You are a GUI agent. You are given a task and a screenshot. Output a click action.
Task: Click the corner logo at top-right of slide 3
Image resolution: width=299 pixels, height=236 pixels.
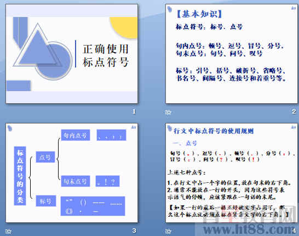pyautogui.click(x=134, y=127)
